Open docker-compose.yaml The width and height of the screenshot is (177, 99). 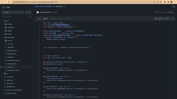tap(14, 90)
